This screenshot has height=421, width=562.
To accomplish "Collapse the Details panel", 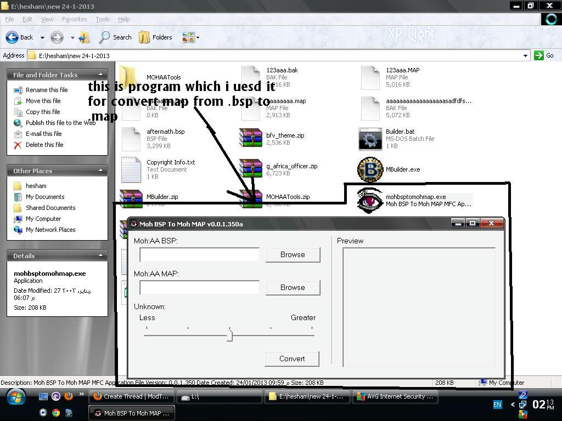I will click(x=100, y=255).
